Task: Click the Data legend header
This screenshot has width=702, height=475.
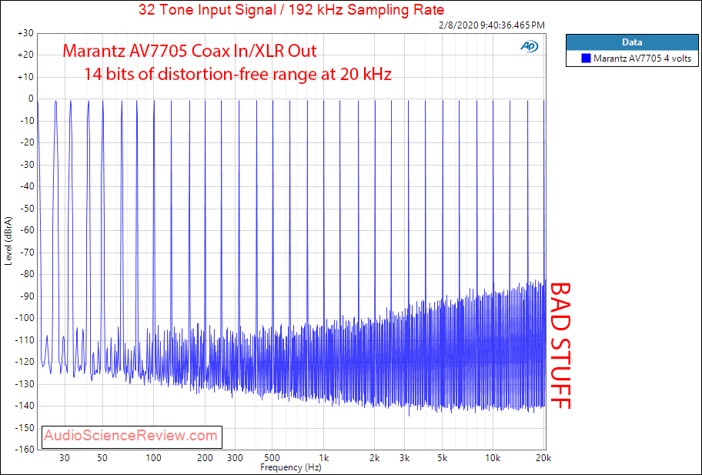Action: [x=632, y=42]
